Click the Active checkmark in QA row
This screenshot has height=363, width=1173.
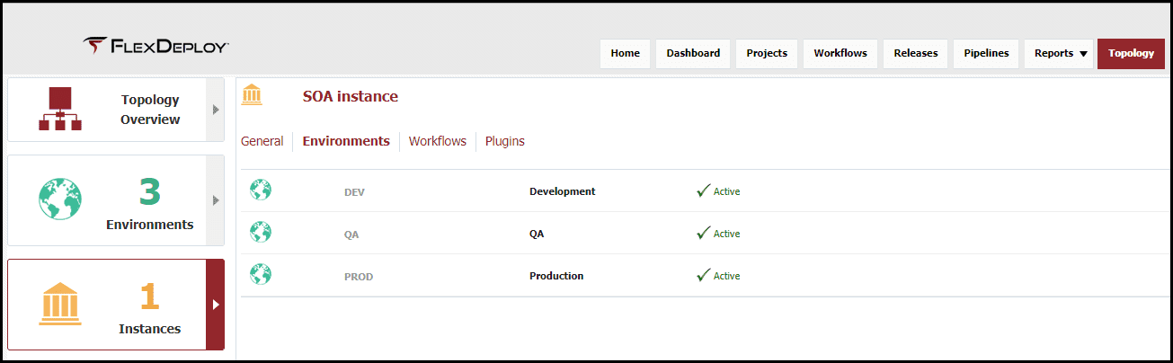point(704,233)
